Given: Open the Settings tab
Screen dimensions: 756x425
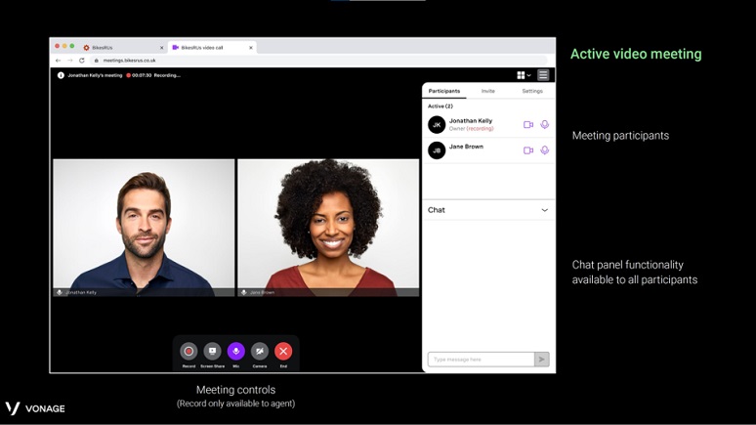Looking at the screenshot, I should click(x=531, y=91).
